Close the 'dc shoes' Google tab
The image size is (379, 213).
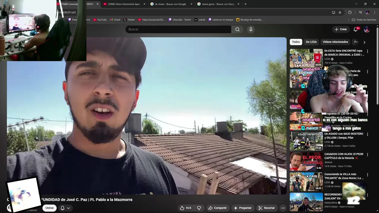[191, 4]
